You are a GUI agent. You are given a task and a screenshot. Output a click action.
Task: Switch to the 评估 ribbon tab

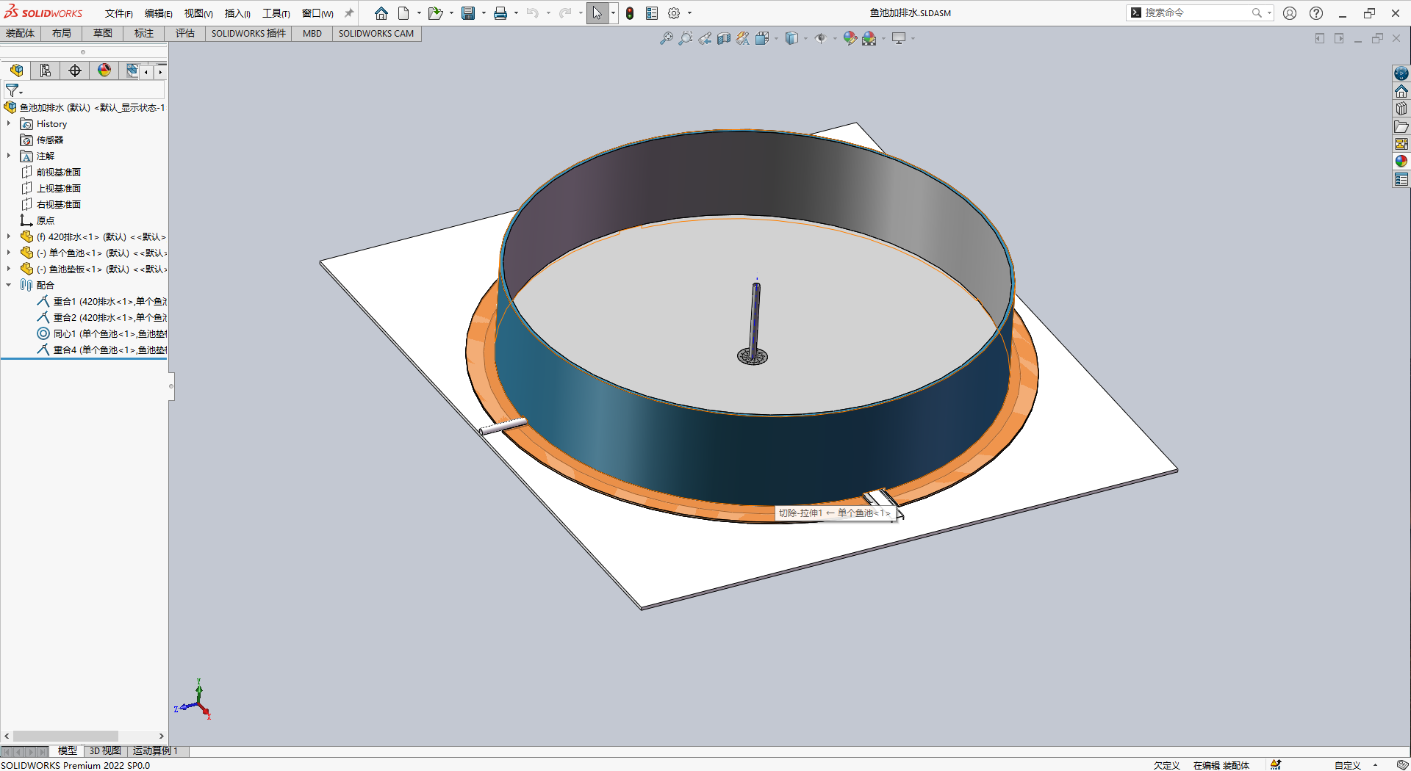pyautogui.click(x=185, y=33)
